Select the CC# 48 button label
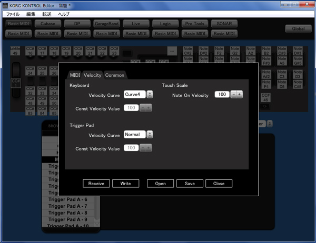 pos(30,101)
